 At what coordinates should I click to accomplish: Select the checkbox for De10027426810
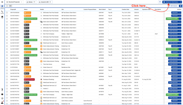(7, 25)
